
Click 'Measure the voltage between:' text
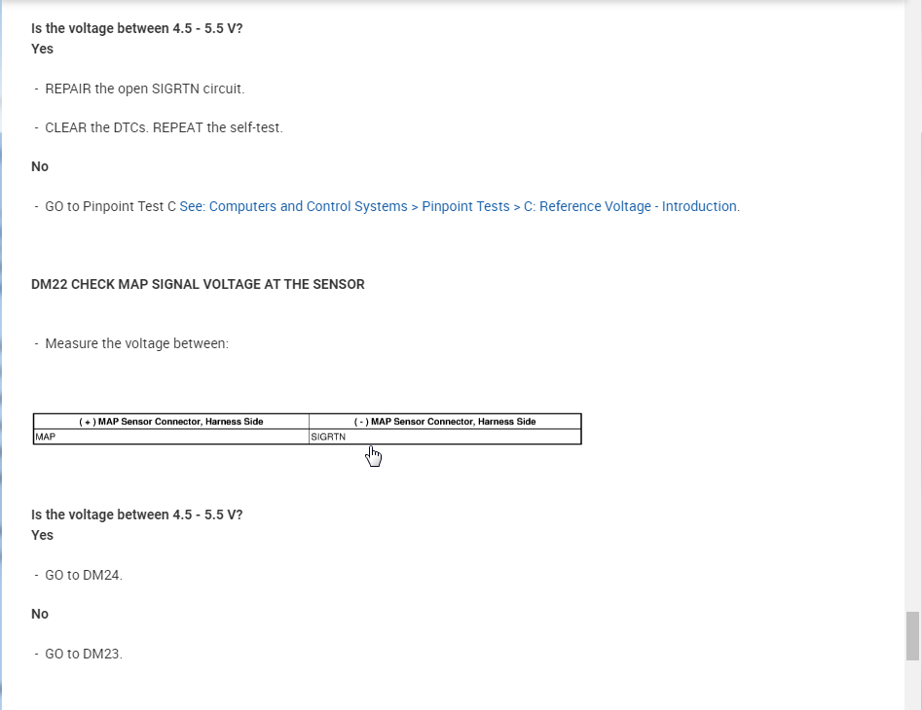[x=136, y=343]
